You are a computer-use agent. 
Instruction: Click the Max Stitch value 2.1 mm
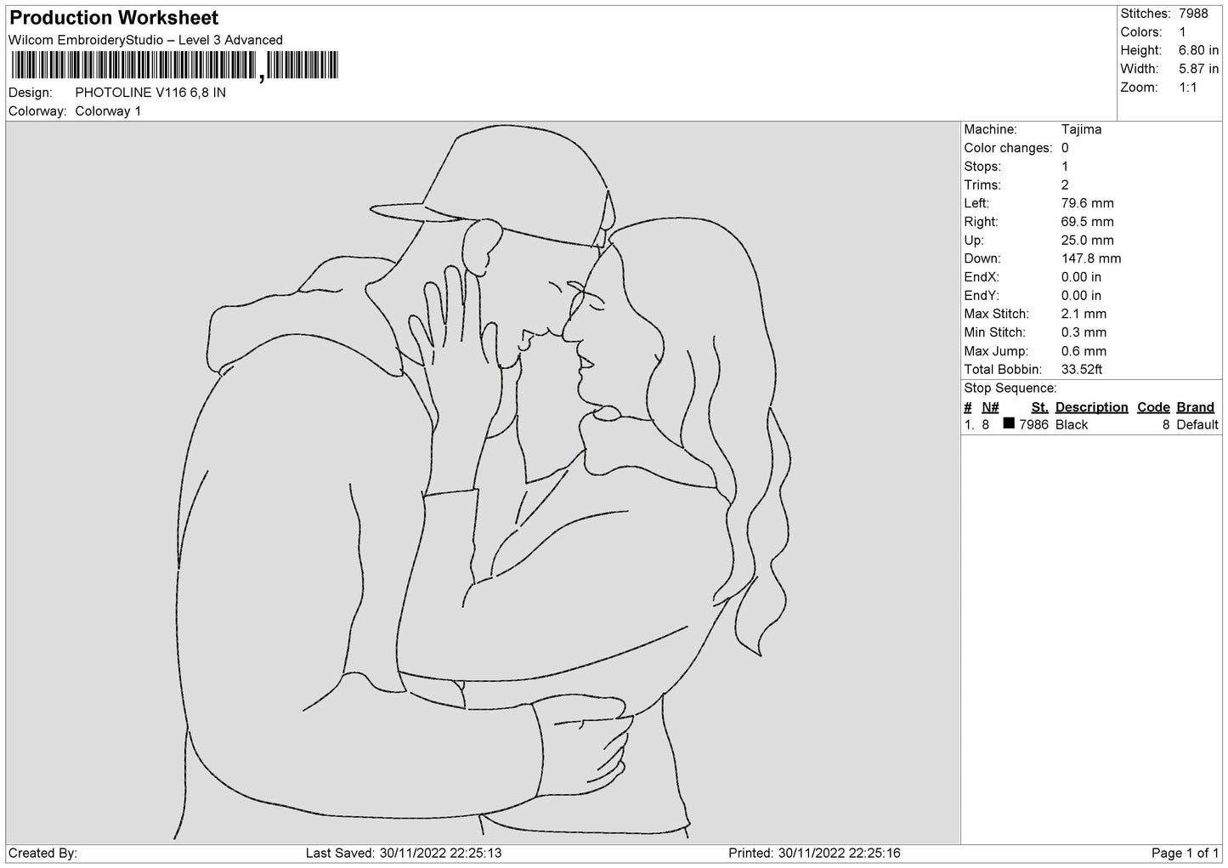(1084, 315)
